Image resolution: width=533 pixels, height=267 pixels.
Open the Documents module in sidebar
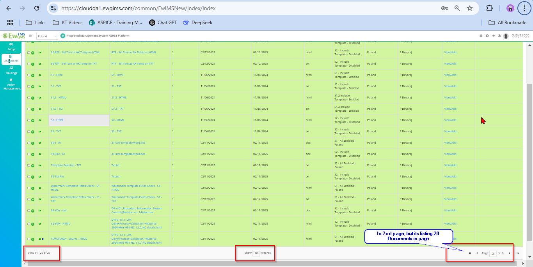[11, 59]
